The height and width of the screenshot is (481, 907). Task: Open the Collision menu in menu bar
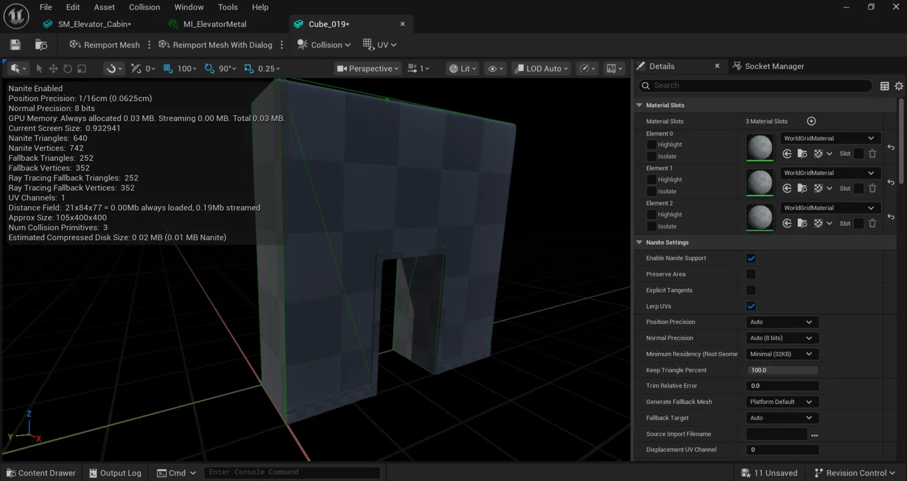[145, 7]
